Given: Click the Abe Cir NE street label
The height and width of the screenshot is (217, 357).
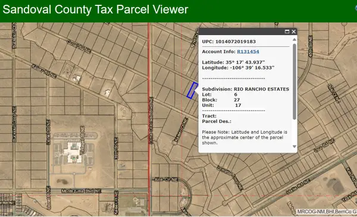Looking at the screenshot, I should [x=166, y=180].
